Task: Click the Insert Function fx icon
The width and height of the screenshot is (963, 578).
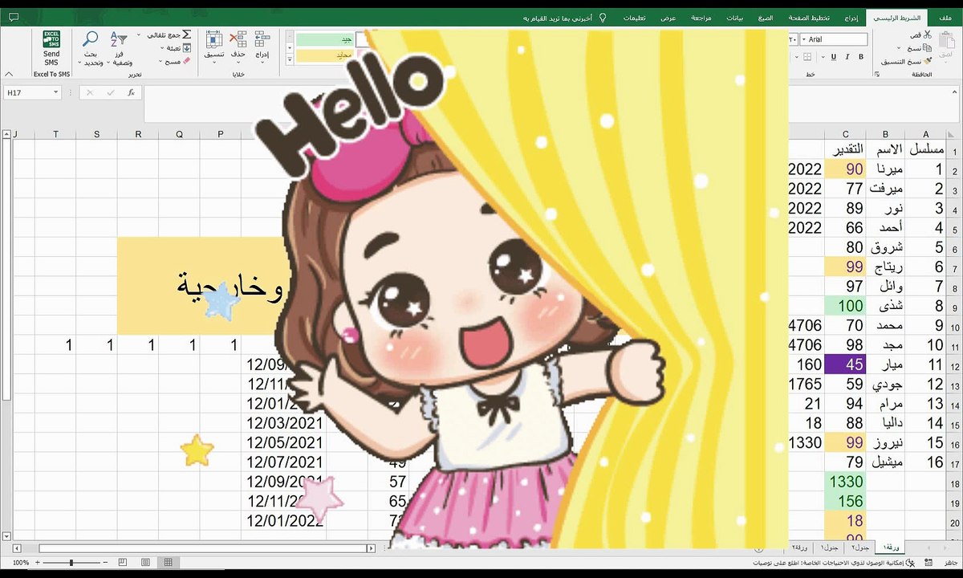Action: [131, 93]
